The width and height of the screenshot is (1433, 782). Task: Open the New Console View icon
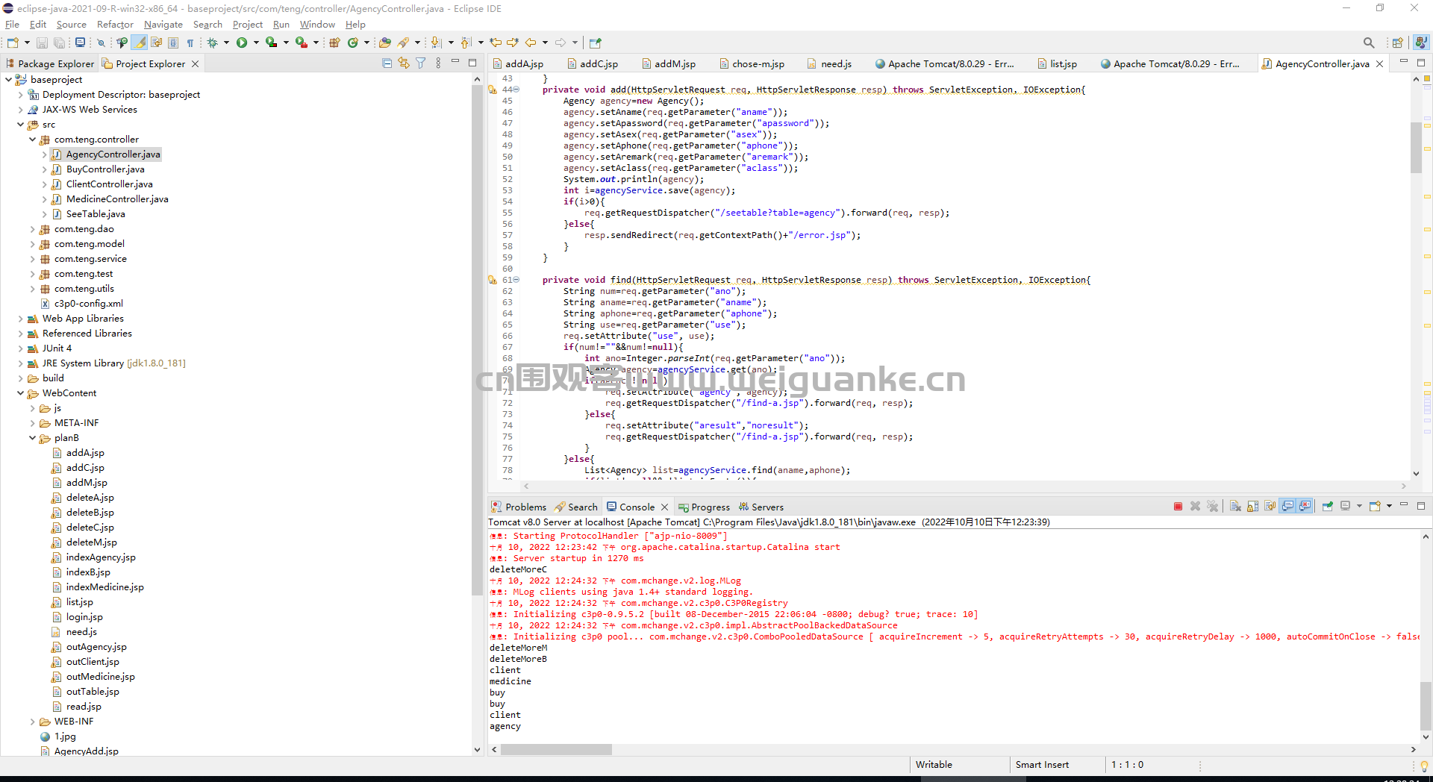pos(1375,507)
